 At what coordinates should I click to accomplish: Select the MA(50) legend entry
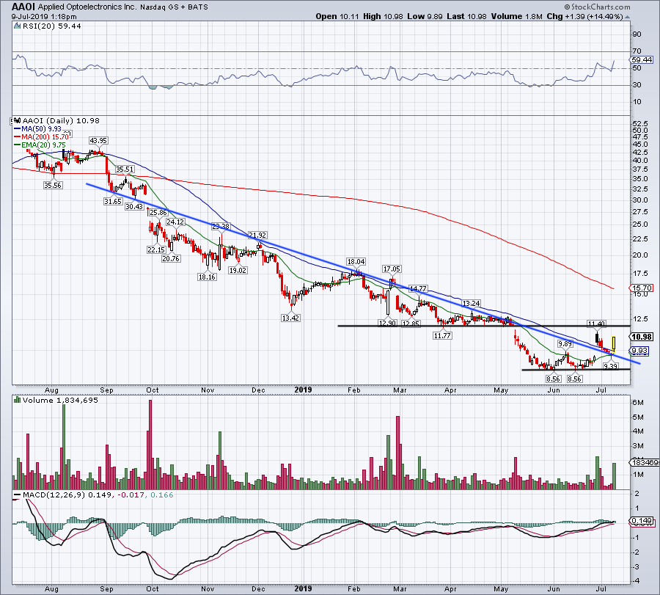[x=32, y=127]
